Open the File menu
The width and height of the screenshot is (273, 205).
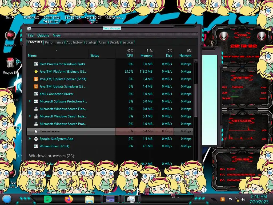point(31,36)
